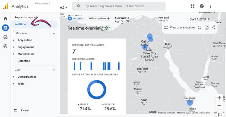
Task: Click View user snapshot button
Action: point(180,27)
